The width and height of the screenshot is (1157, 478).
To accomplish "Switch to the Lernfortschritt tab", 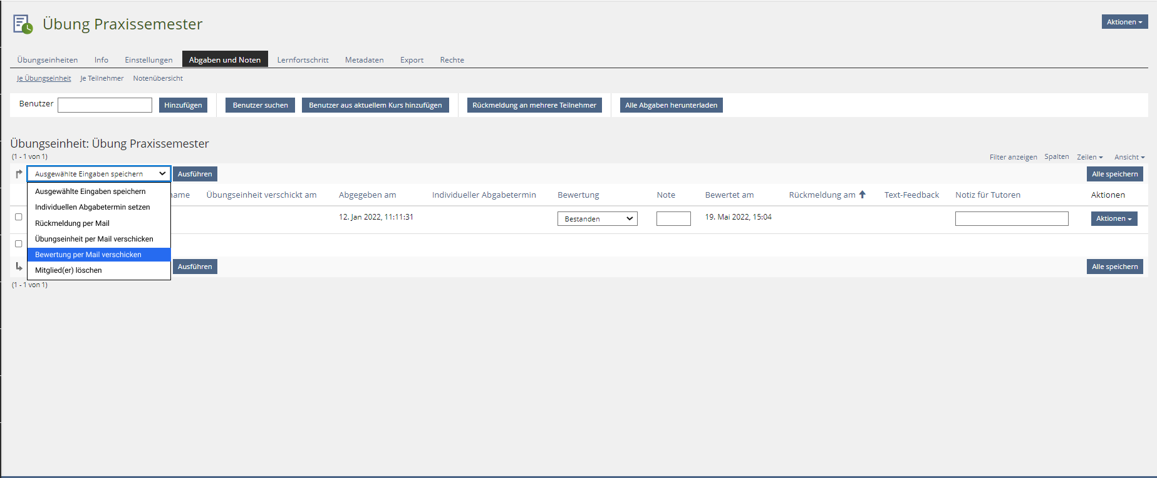I will (x=303, y=60).
